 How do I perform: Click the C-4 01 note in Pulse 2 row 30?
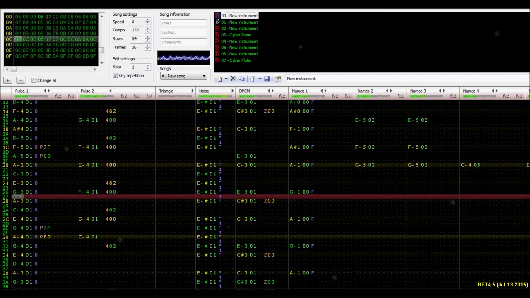click(88, 237)
